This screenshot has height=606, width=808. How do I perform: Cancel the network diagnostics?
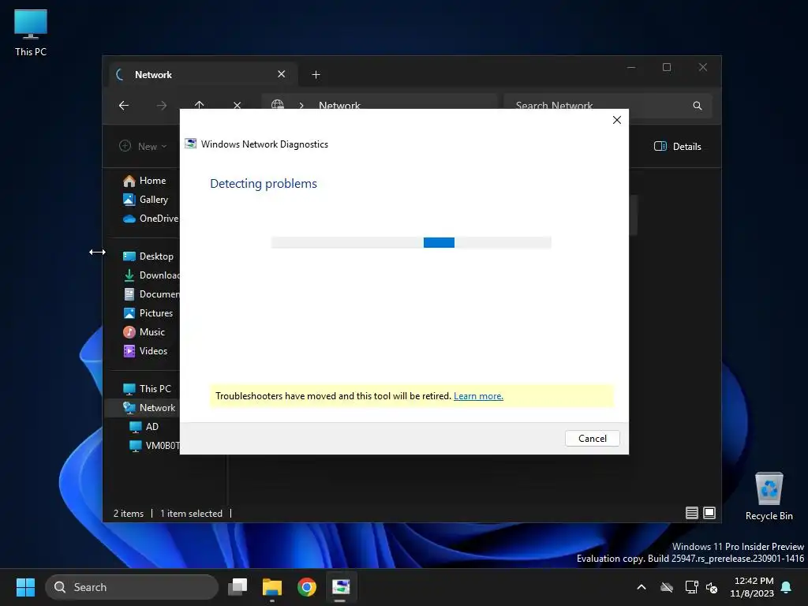pyautogui.click(x=592, y=439)
